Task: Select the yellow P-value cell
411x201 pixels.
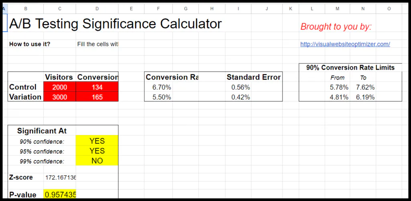Action: [x=60, y=195]
